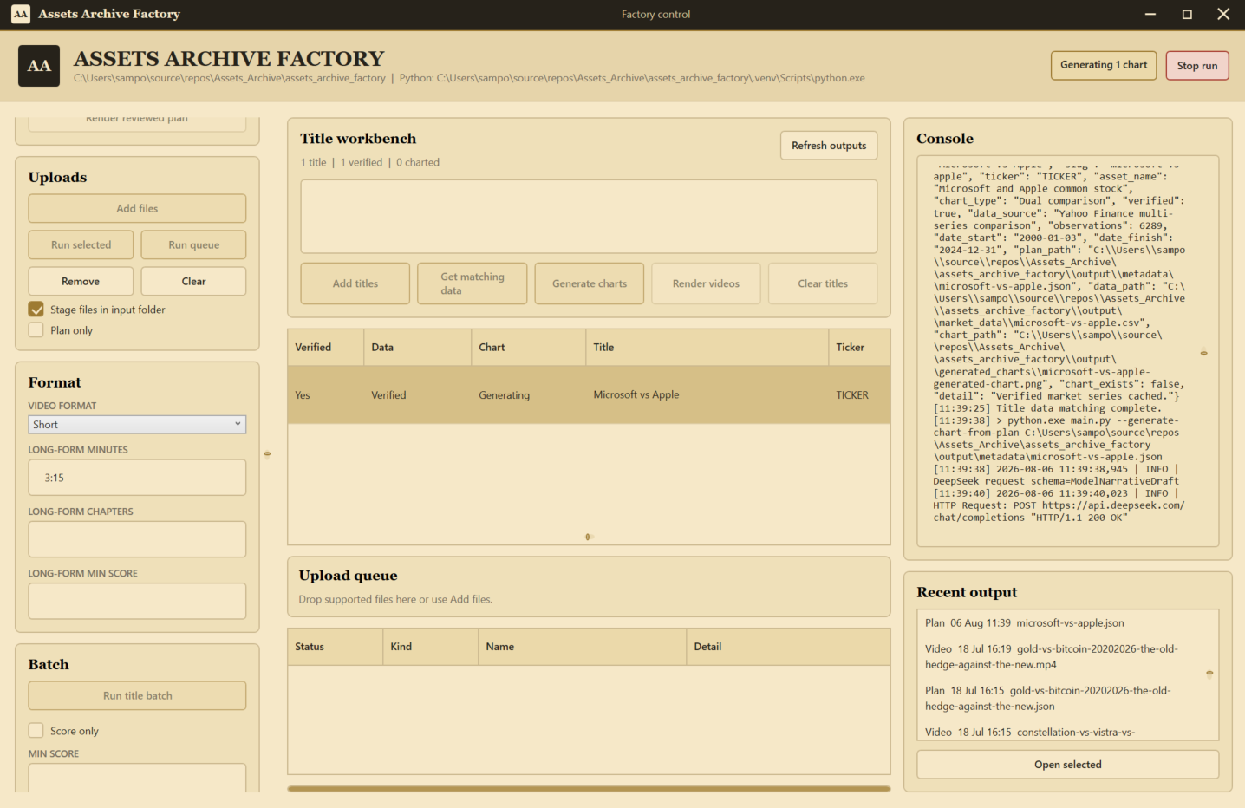The height and width of the screenshot is (808, 1245).
Task: Click the Data column header
Action: click(x=418, y=347)
